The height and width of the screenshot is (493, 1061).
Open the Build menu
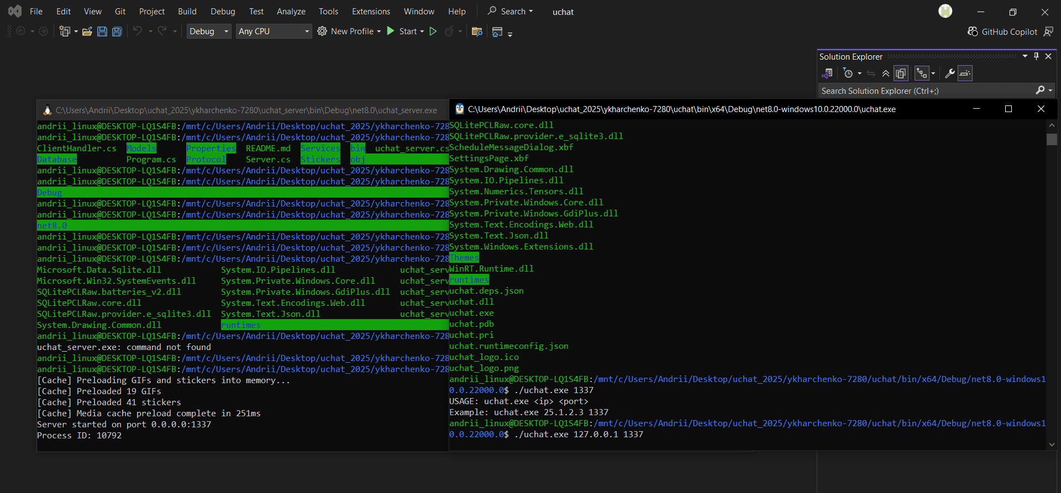pos(187,12)
